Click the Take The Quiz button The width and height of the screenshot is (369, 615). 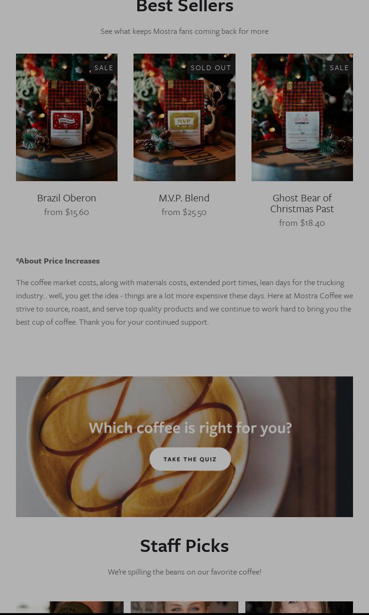tap(190, 459)
